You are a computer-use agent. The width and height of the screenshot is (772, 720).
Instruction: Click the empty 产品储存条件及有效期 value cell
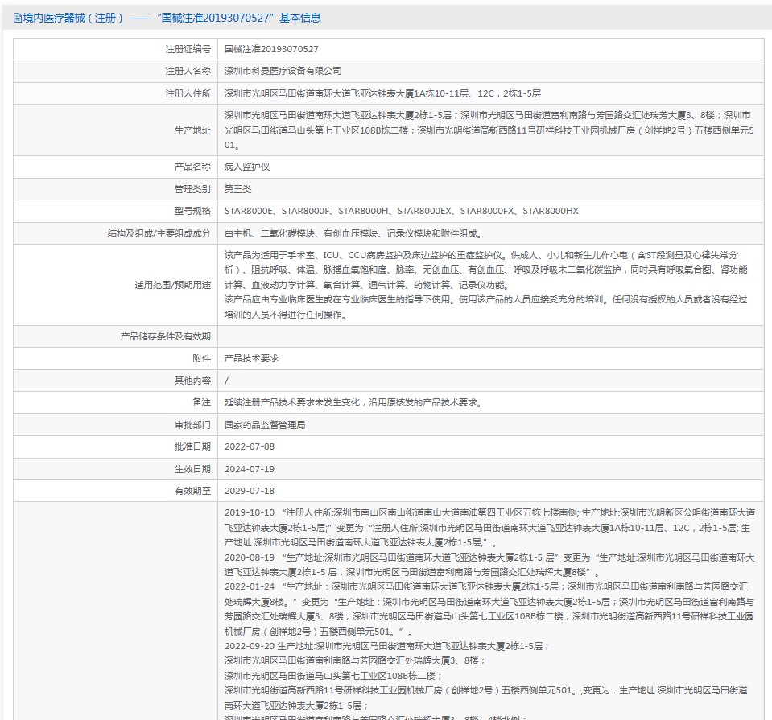[x=491, y=336]
